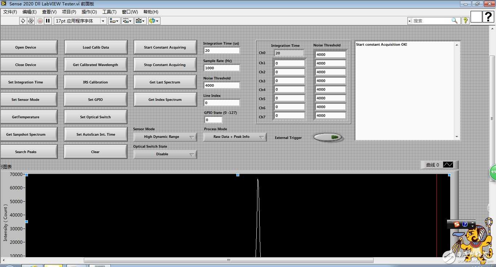Viewport: 496px width, 267px height.
Task: Click the Close Device button
Action: tap(28, 65)
